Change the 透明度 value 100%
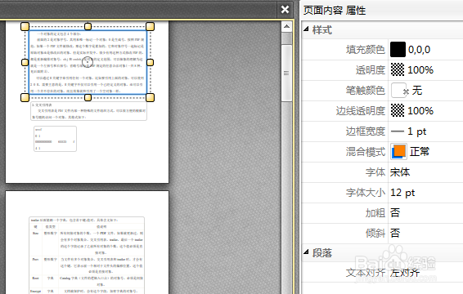 (420, 70)
